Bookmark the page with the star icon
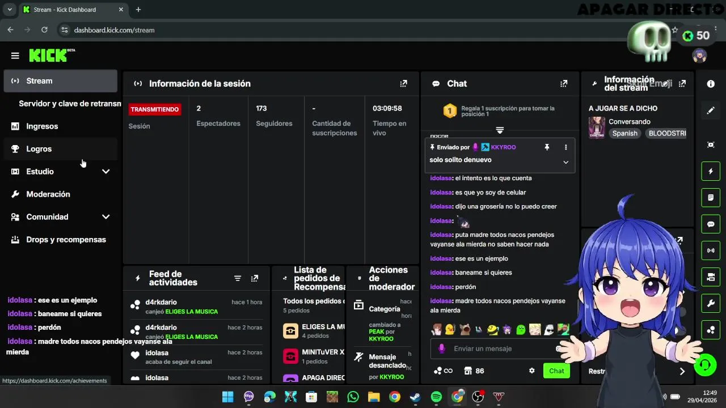Viewport: 726px width, 408px height. pyautogui.click(x=674, y=30)
